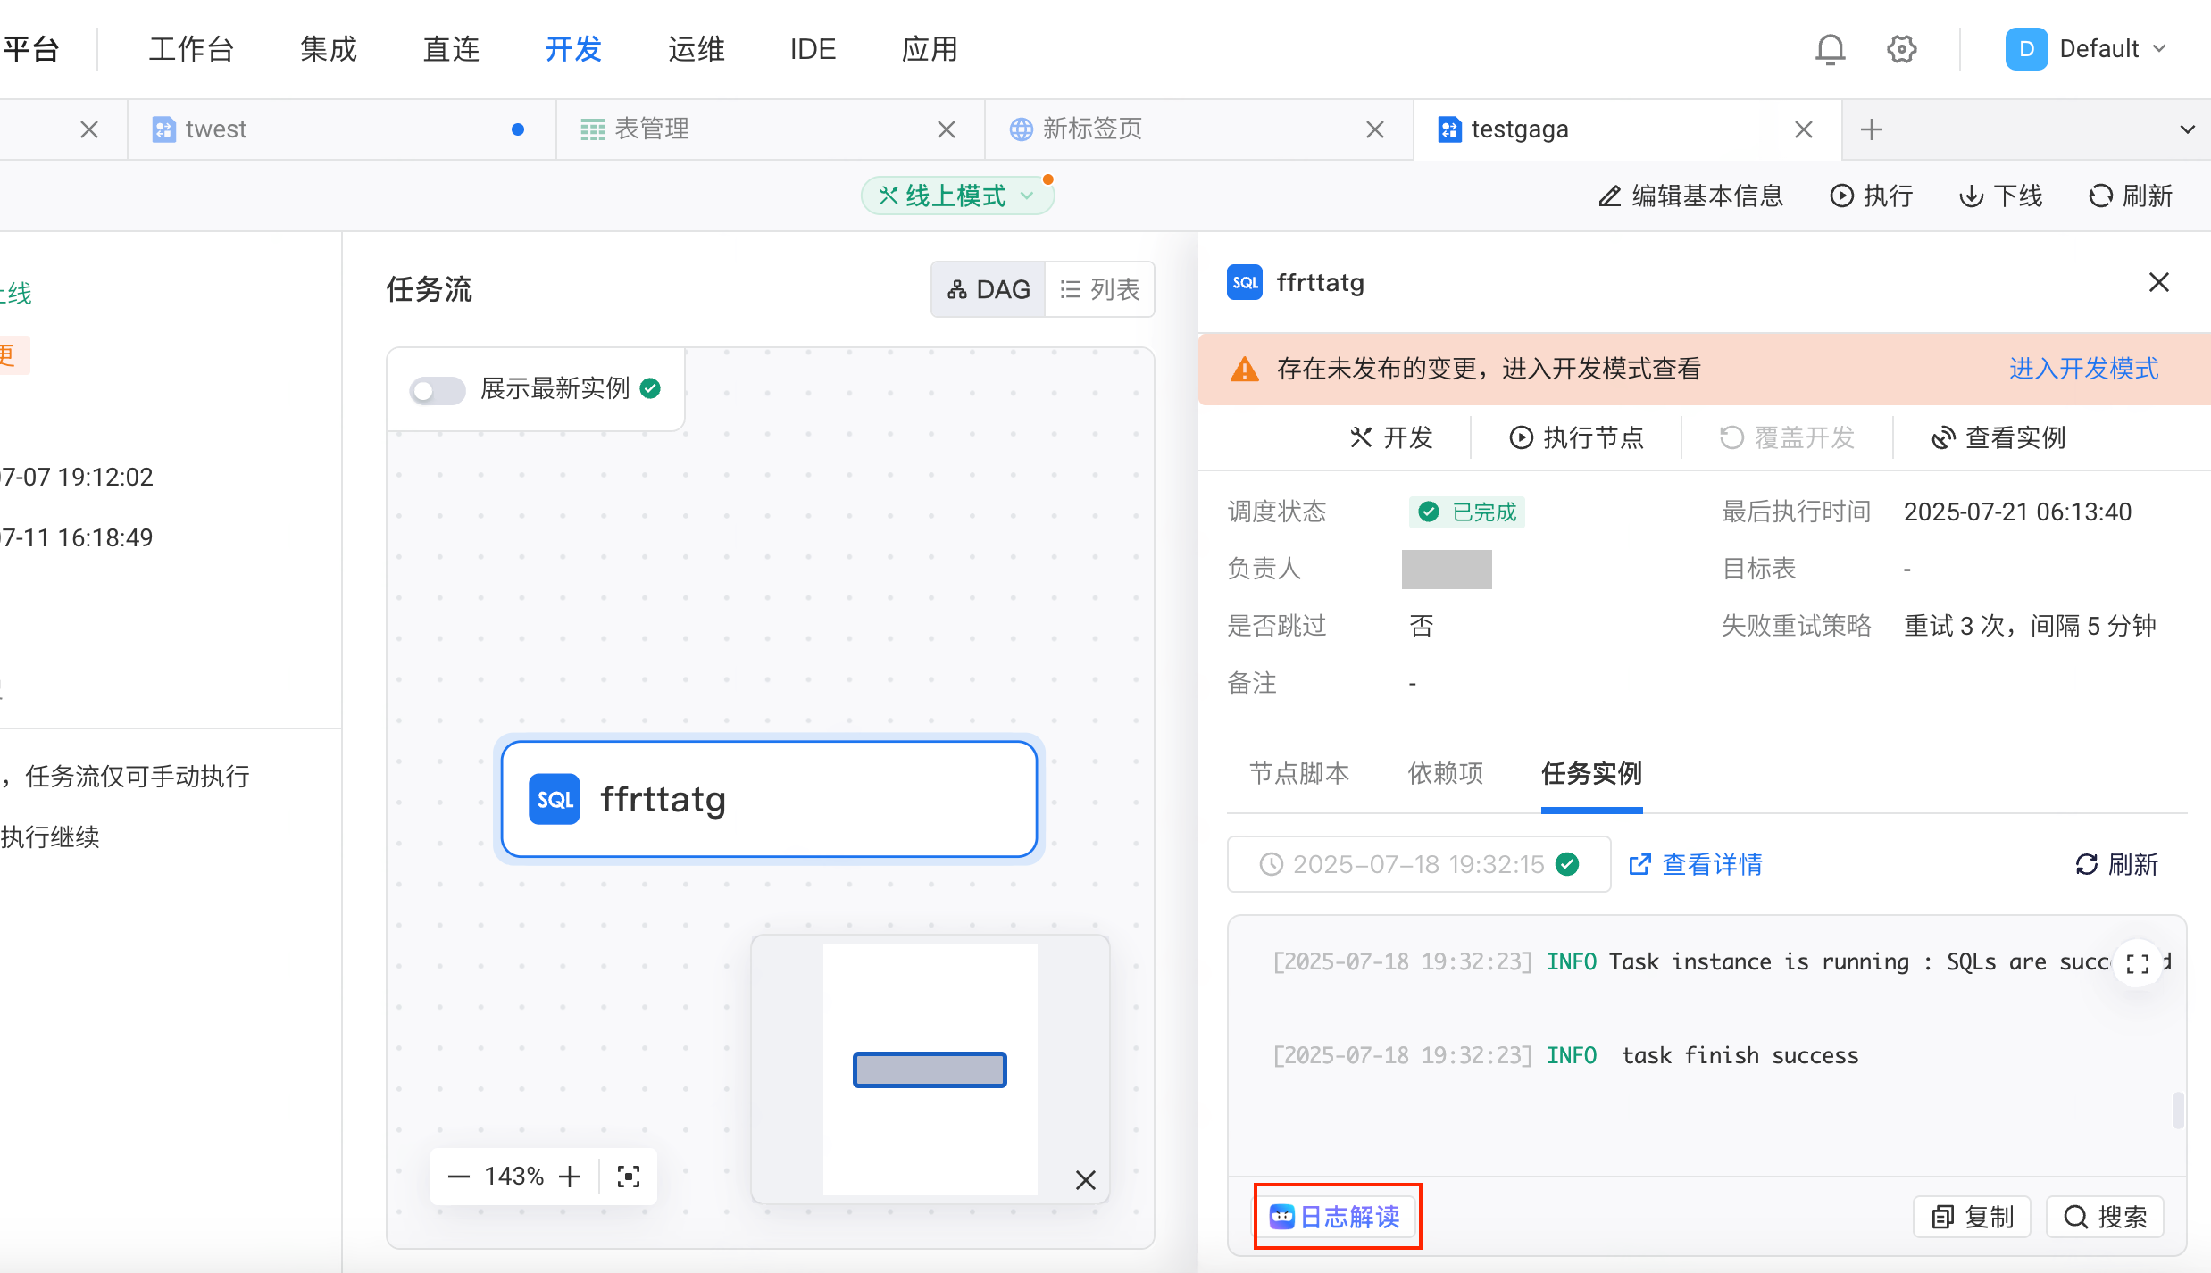Open settings gear in top bar
Screen dimensions: 2211x1273
[x=1901, y=49]
